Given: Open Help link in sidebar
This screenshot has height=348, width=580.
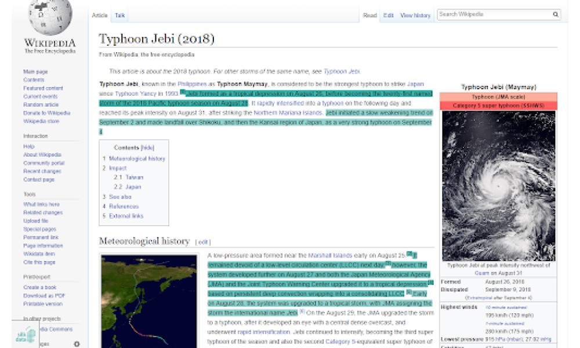Looking at the screenshot, I should (28, 146).
